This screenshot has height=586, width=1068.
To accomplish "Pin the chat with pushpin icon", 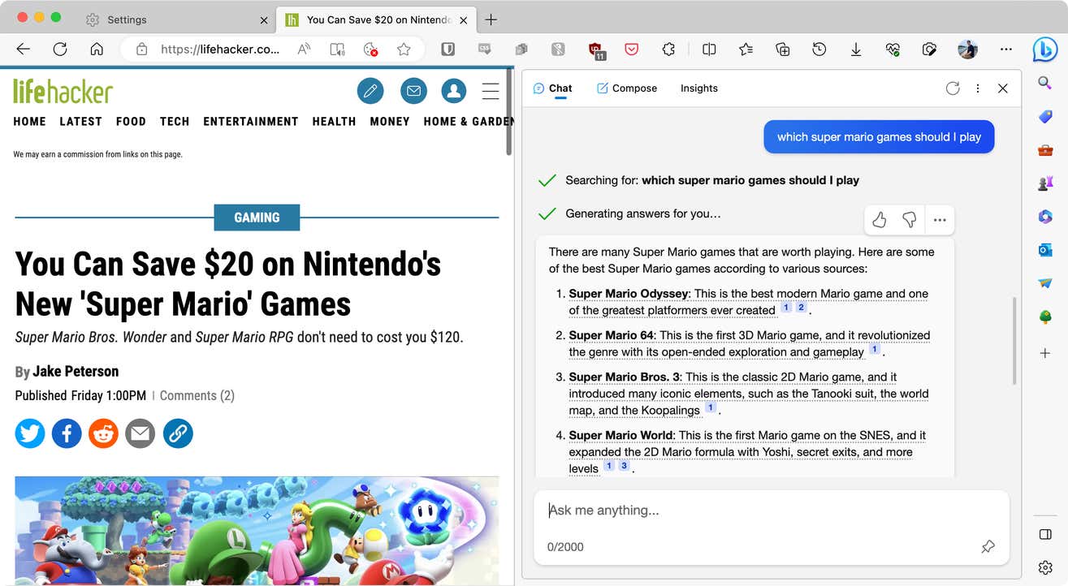I will [x=988, y=547].
